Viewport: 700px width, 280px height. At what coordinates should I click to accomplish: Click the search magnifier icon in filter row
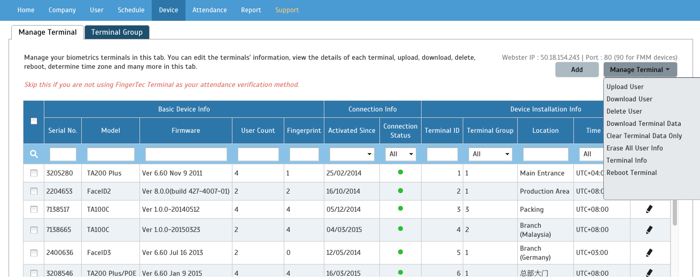point(34,154)
